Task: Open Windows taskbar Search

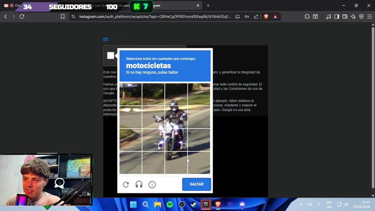Action: [x=146, y=204]
